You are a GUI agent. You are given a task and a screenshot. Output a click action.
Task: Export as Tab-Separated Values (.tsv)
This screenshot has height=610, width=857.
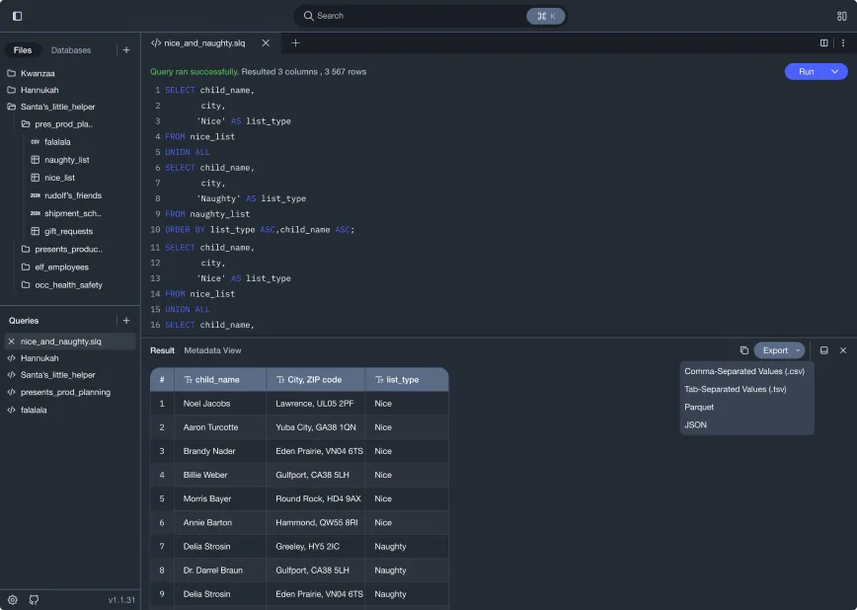click(x=736, y=389)
